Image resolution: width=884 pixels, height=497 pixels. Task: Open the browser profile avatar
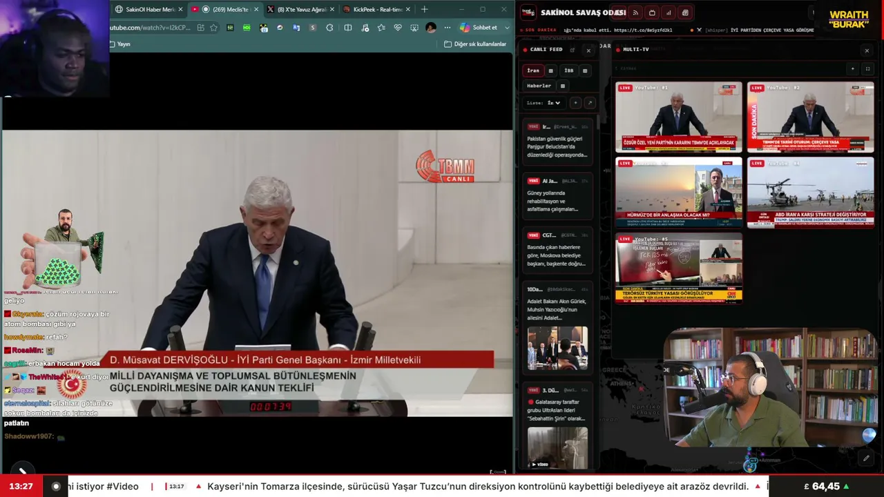tap(431, 28)
